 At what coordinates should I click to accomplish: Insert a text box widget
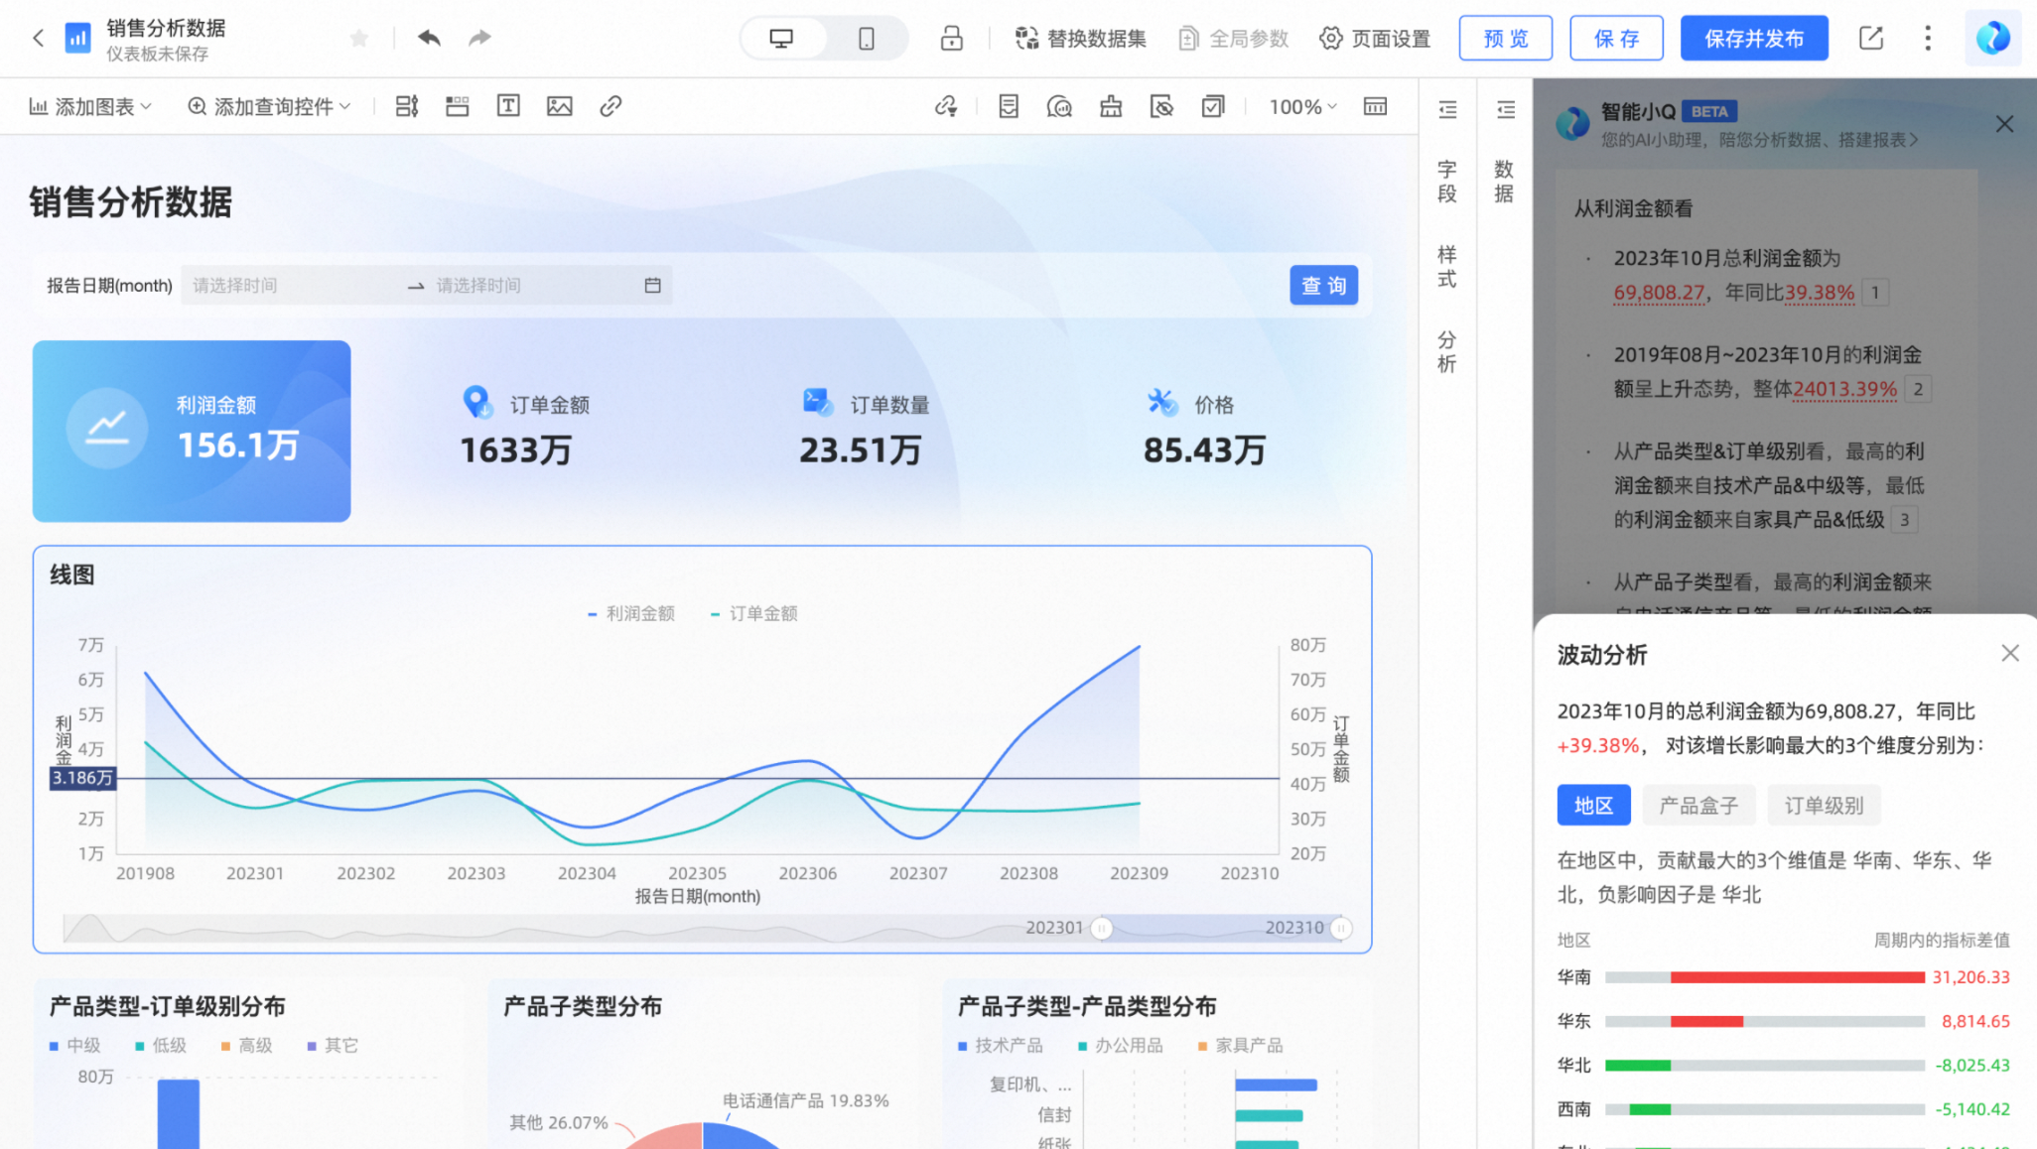508,106
